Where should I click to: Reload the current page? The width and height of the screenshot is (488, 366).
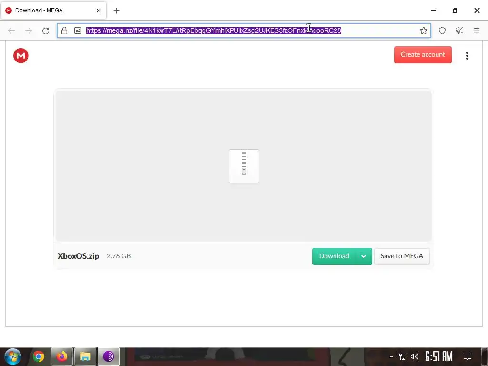click(46, 30)
